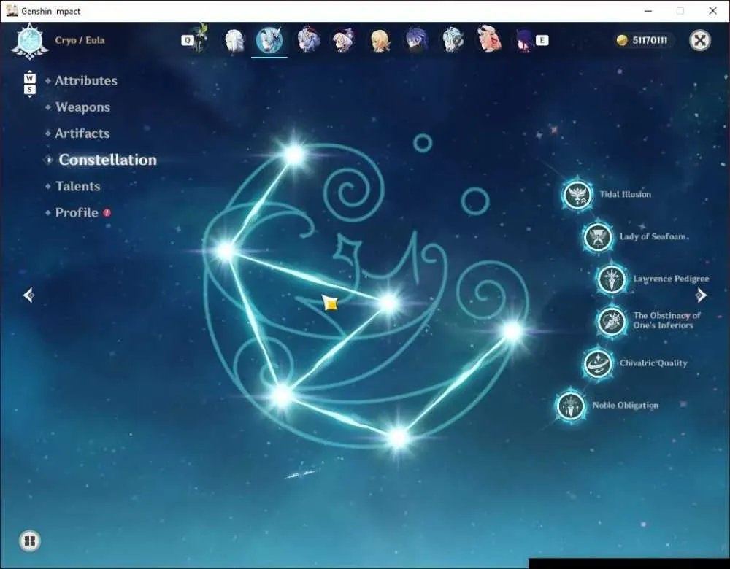Select the Lady of Seafoam constellation icon
This screenshot has width=730, height=569.
click(x=598, y=237)
